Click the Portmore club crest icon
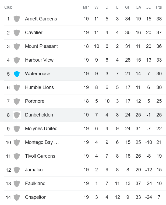Image resolution: width=166 pixels, height=205 pixels. (17, 101)
